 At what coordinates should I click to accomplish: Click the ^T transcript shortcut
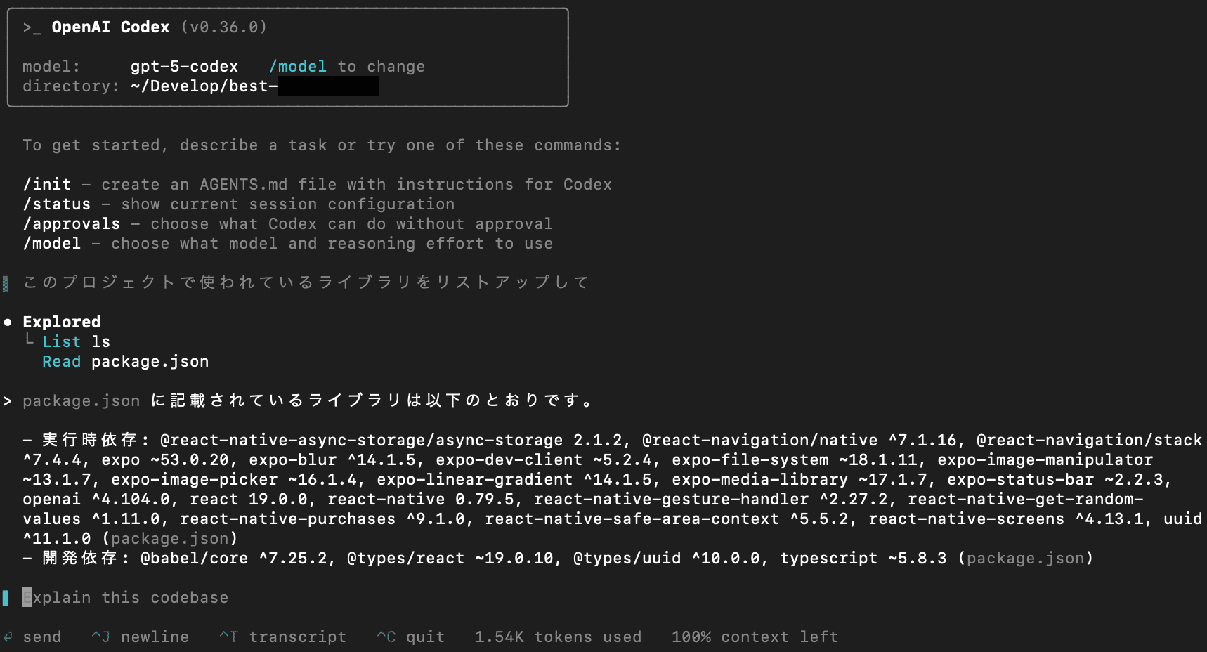click(282, 637)
